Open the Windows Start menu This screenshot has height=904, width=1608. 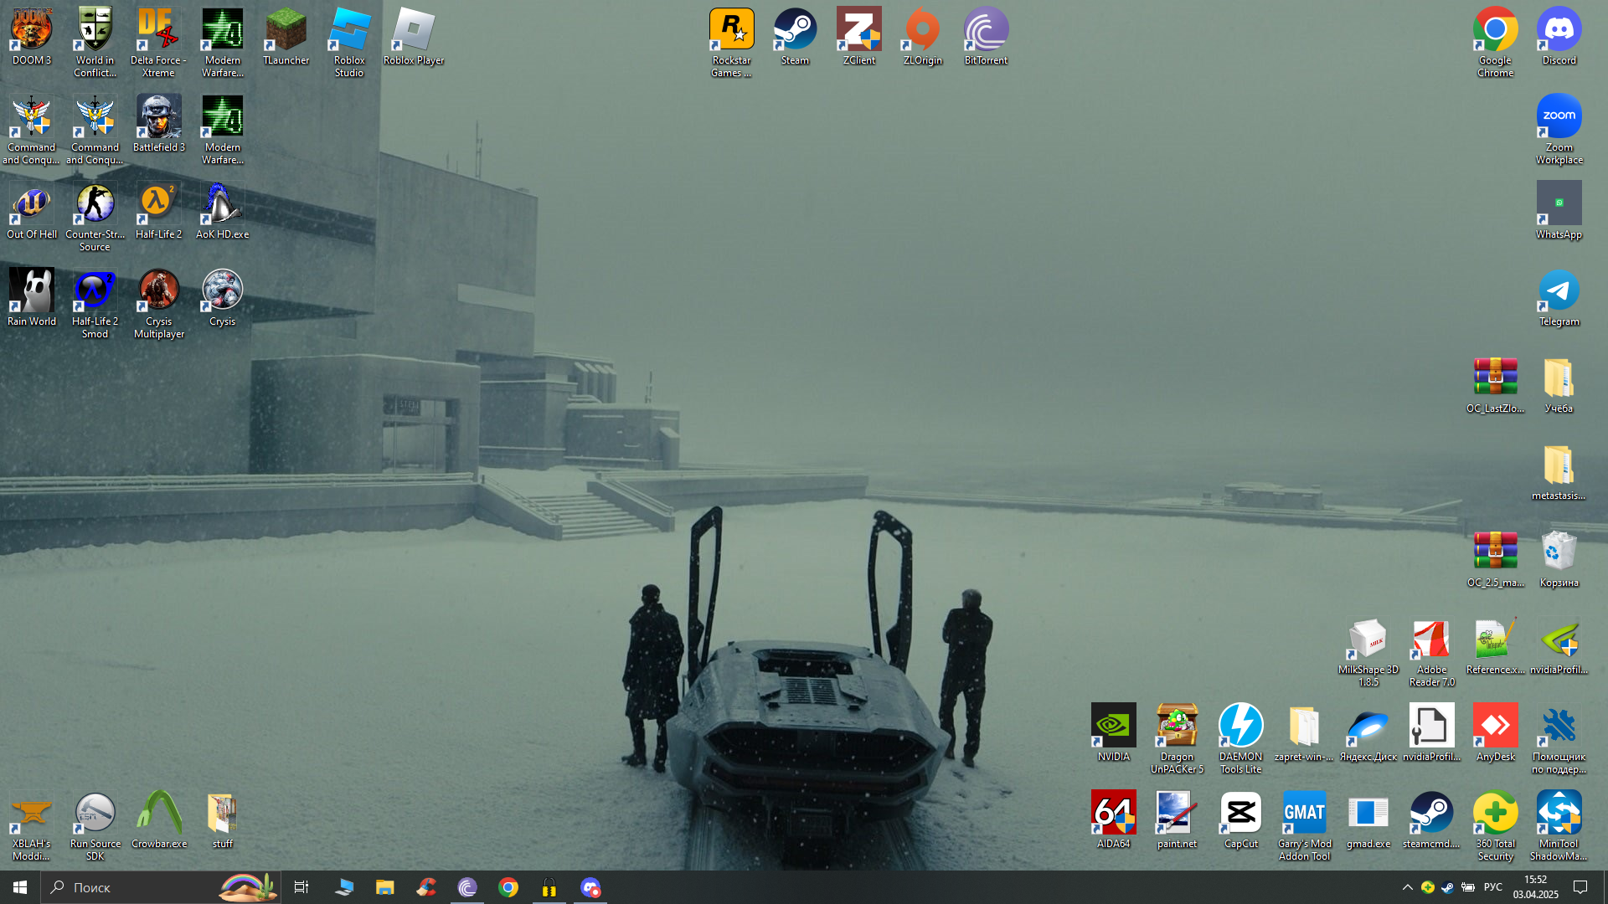(20, 887)
